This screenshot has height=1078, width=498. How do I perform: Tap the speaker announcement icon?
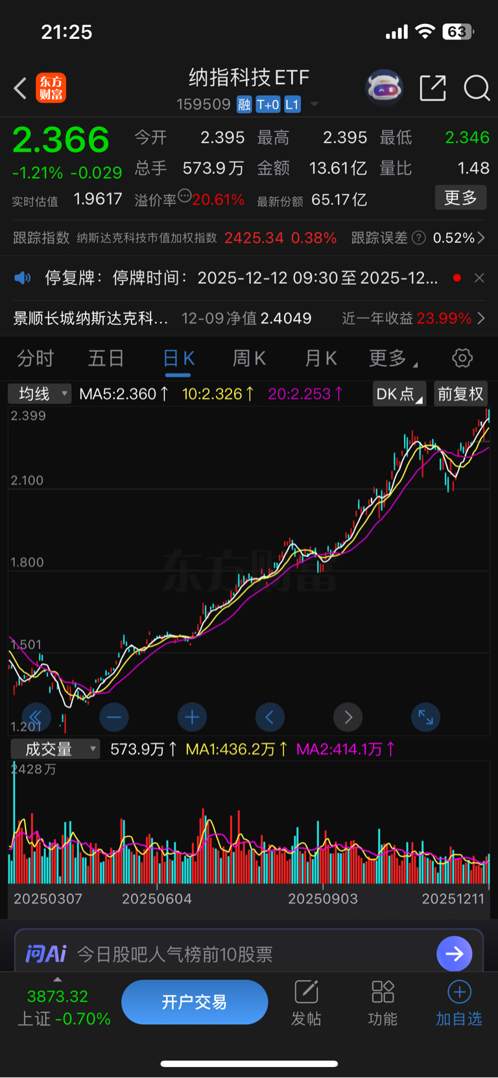pyautogui.click(x=23, y=278)
